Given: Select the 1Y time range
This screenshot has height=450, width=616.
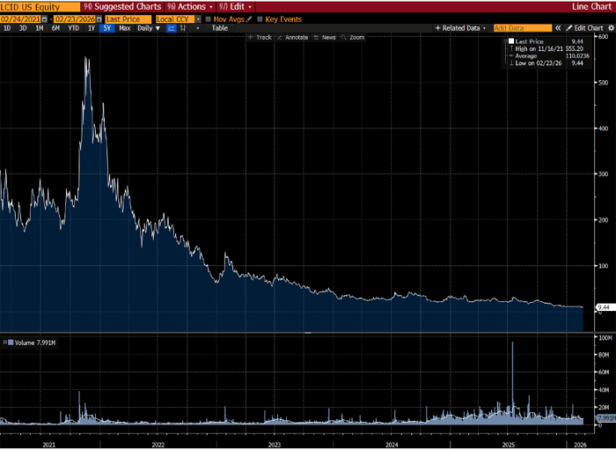Looking at the screenshot, I should 91,28.
